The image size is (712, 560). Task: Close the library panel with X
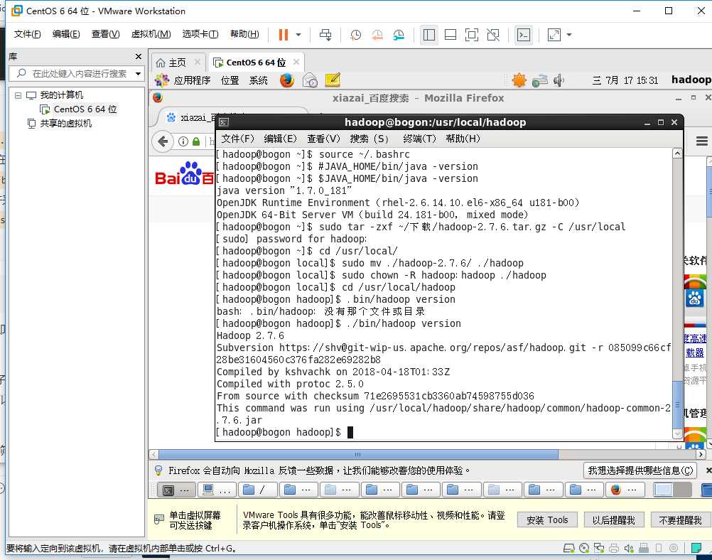[139, 56]
